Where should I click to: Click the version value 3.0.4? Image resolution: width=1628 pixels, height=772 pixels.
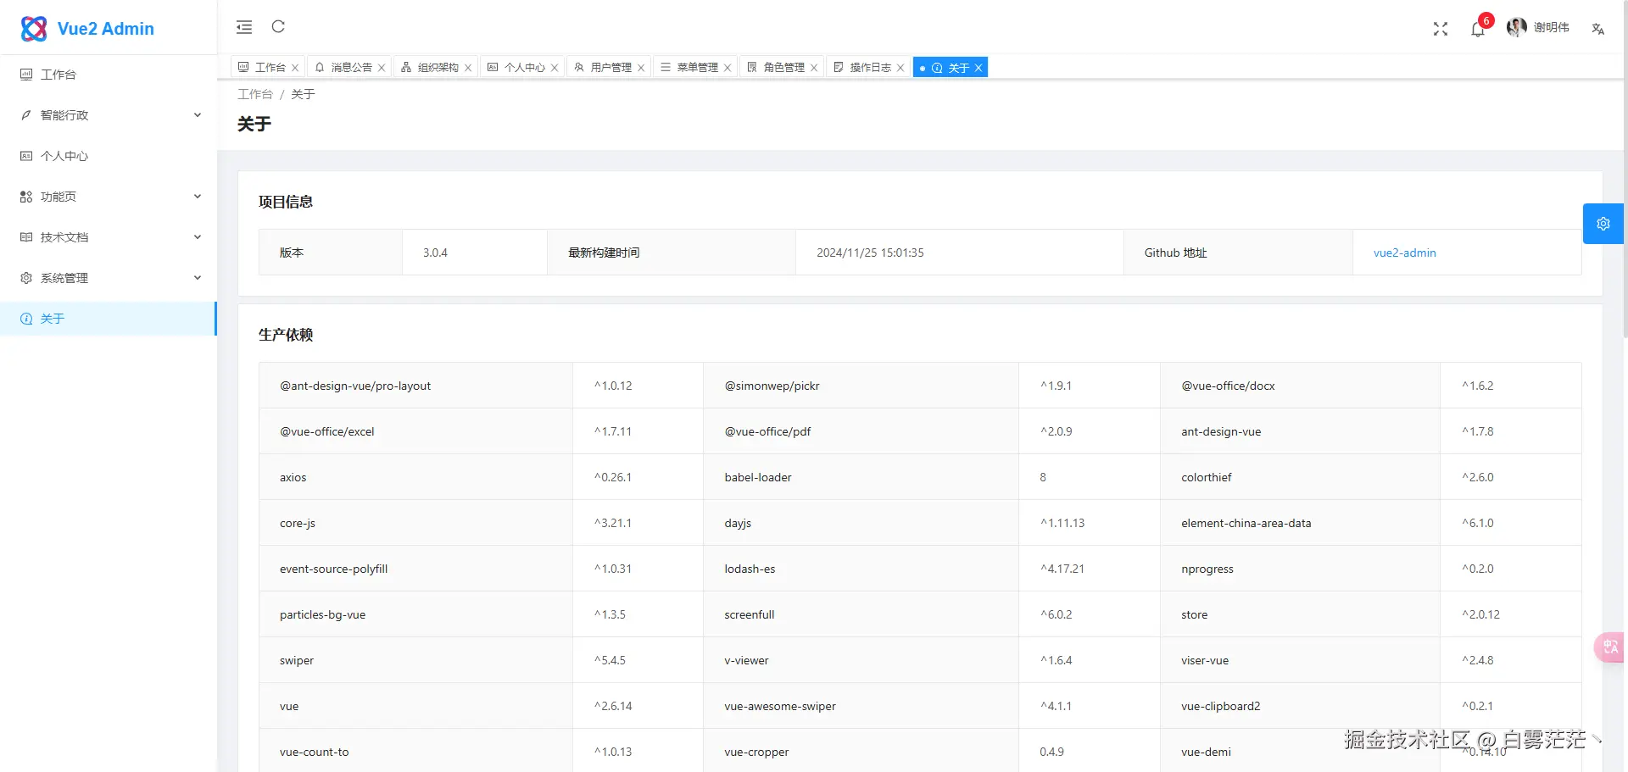coord(435,253)
